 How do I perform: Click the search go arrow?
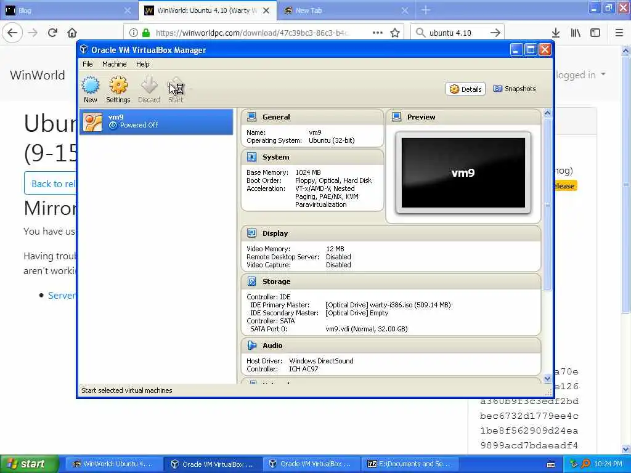coord(495,33)
